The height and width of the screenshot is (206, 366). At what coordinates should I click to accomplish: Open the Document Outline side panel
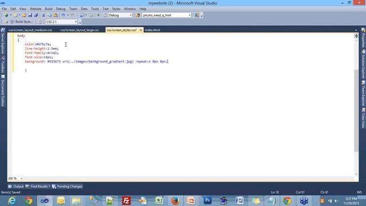pos(3,90)
